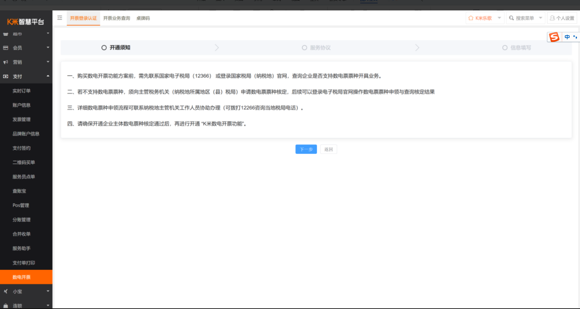Click the Sogou punctuation toggle icon

click(575, 37)
